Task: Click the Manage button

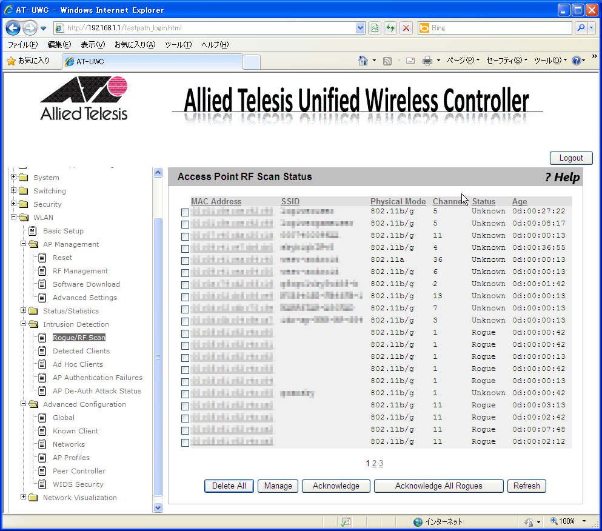Action: pos(278,486)
